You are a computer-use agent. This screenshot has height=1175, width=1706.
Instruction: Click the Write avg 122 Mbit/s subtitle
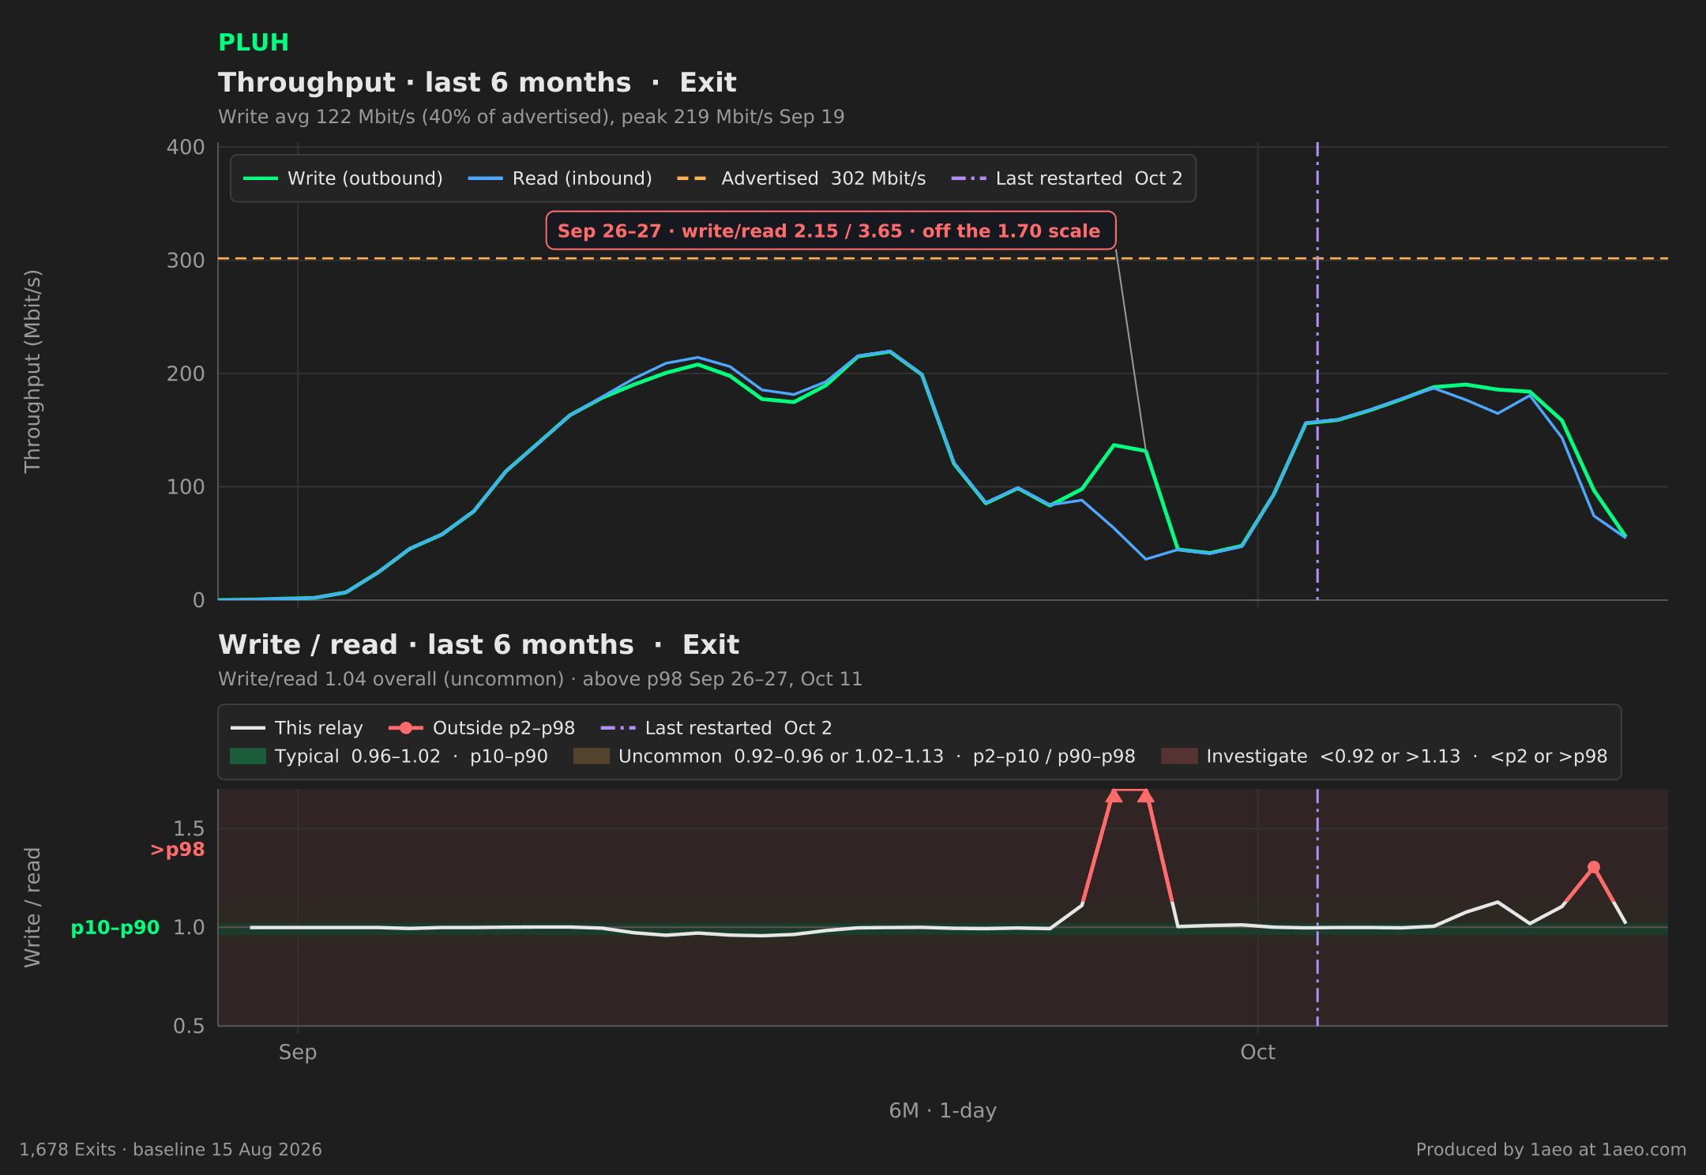click(531, 117)
